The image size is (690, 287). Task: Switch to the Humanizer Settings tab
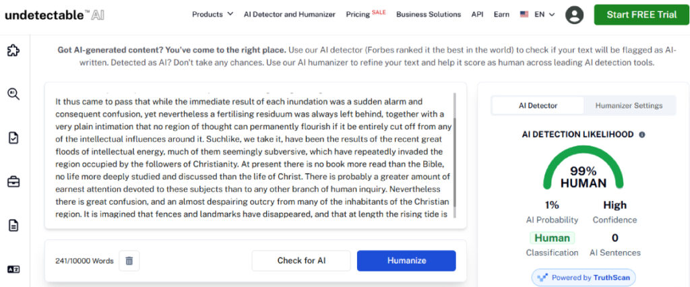click(629, 106)
